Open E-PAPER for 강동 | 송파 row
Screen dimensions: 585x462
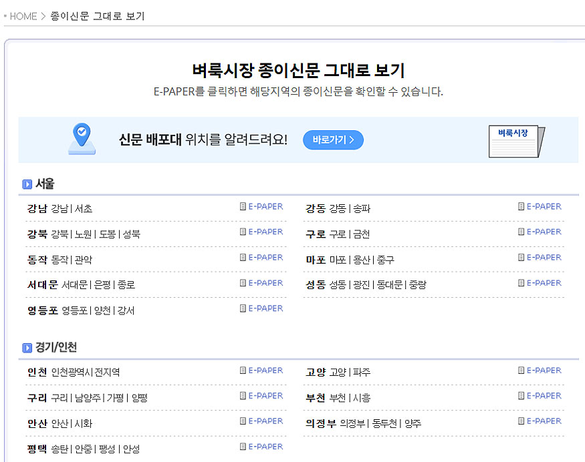point(540,206)
